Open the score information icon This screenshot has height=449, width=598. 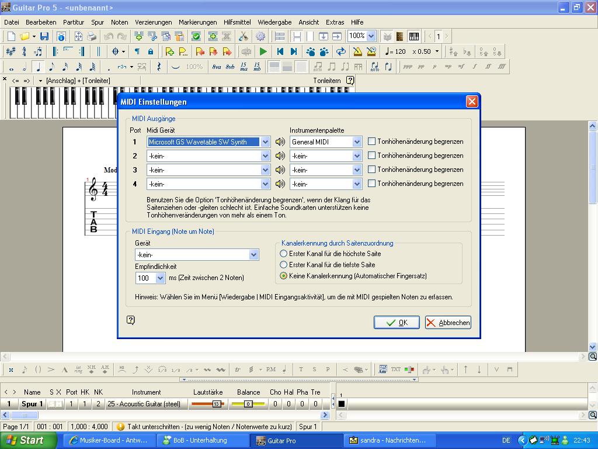coord(61,36)
